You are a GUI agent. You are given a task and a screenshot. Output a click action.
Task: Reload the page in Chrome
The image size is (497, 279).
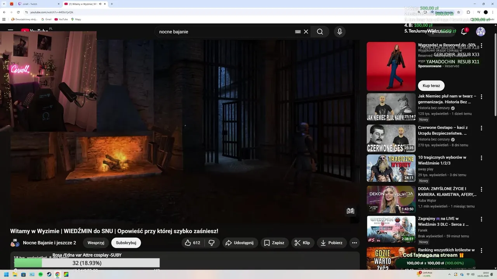pyautogui.click(x=18, y=12)
